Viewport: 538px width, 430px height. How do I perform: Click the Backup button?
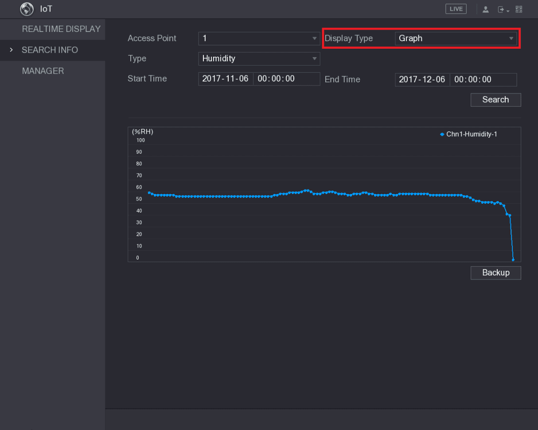[x=495, y=273]
